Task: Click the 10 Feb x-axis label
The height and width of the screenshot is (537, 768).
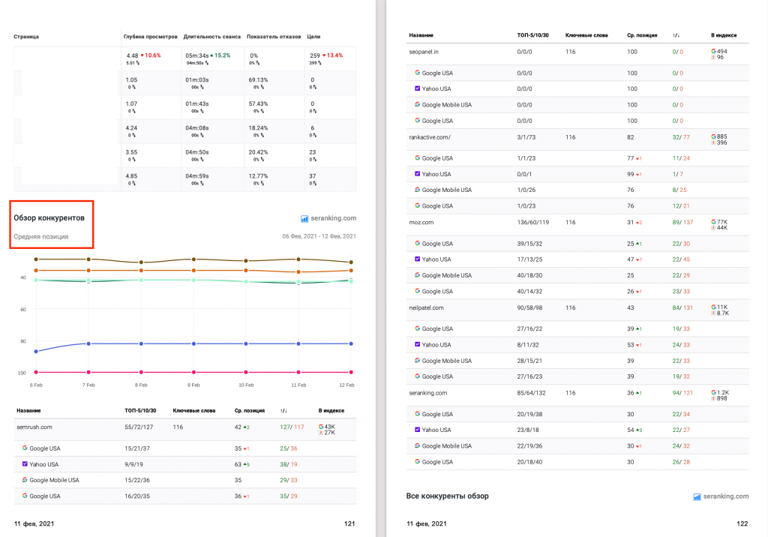Action: click(246, 385)
